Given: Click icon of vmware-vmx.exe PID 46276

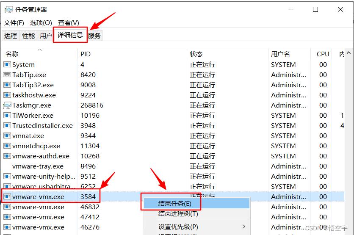Looking at the screenshot, I should (x=7, y=227).
